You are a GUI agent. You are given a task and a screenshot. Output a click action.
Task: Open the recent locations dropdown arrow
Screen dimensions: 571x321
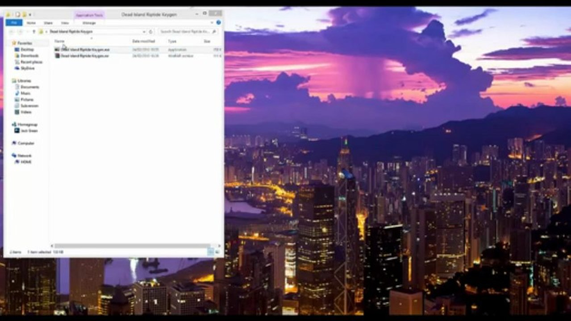point(27,32)
